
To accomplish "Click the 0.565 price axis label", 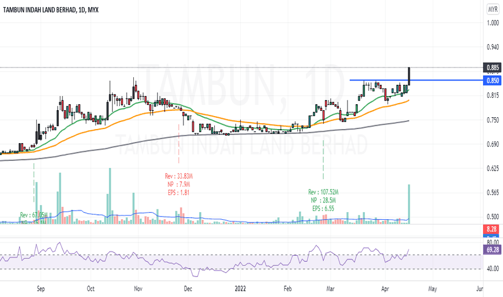I will (493, 192).
